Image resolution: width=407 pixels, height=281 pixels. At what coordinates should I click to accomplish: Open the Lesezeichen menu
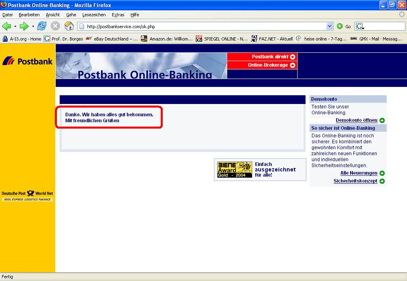coord(94,15)
